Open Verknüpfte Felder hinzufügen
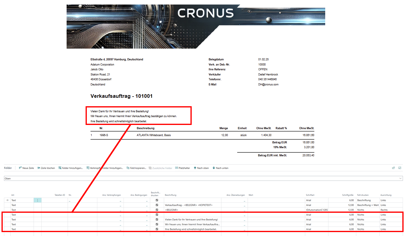The image size is (412, 236). coord(99,168)
